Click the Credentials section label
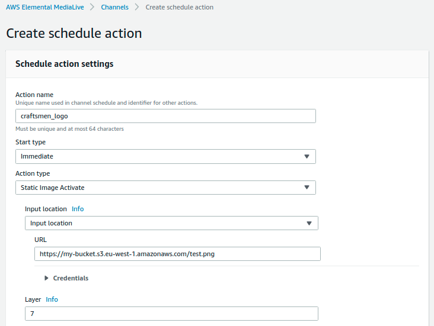Screen dimensions: 434x326 [71, 278]
